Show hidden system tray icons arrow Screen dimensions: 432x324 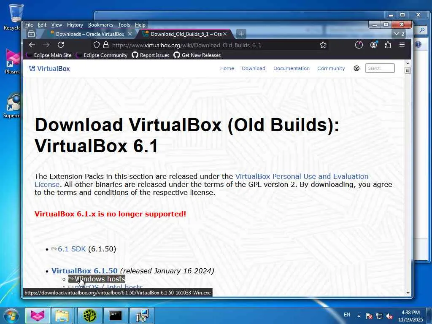[x=359, y=316]
